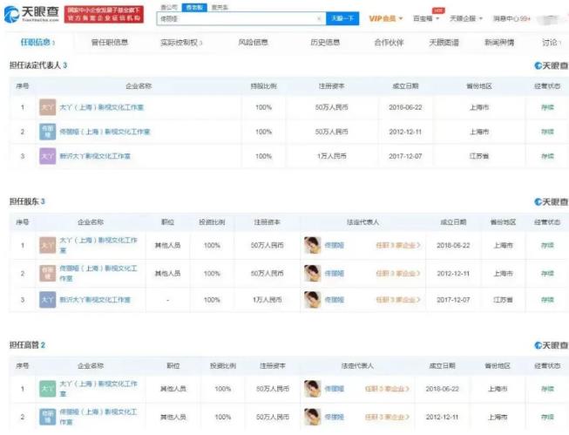Image resolution: width=569 pixels, height=435 pixels.
Task: Click blue logo icon of 新沂大丫影视文化工作室 in shareholder table
Action: pos(48,300)
